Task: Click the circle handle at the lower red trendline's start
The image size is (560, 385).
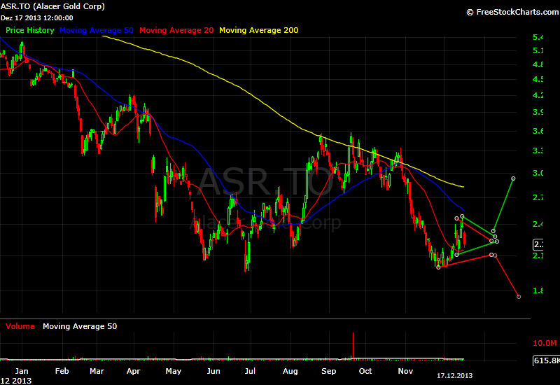Action: pyautogui.click(x=438, y=267)
